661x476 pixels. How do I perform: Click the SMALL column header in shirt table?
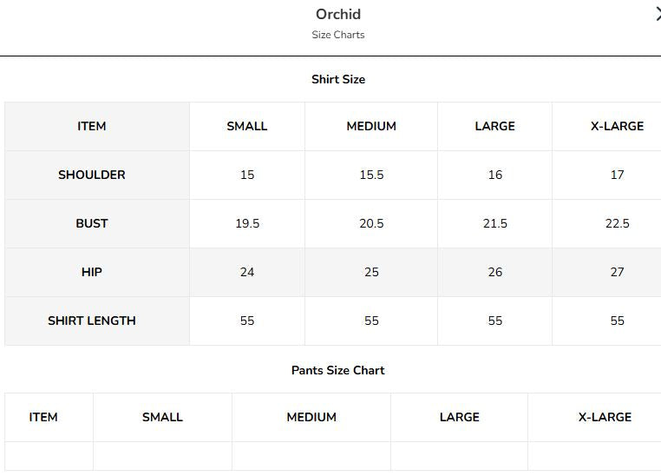click(x=247, y=126)
